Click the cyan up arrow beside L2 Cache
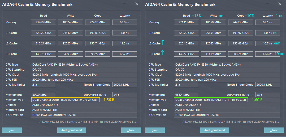 [x=163, y=42]
